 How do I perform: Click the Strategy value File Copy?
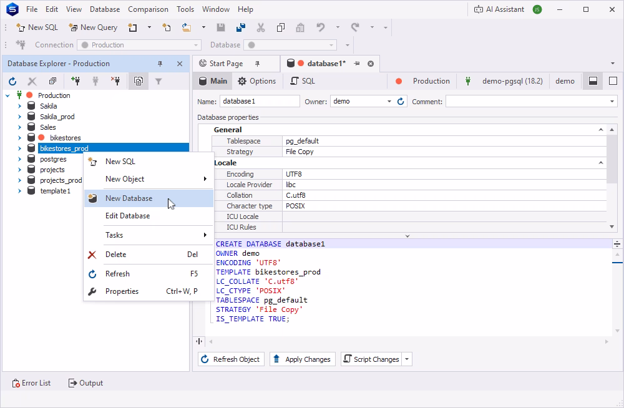(x=444, y=152)
